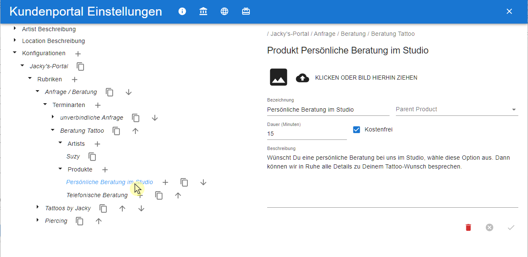This screenshot has width=528, height=257.
Task: Click the Bezeichnung input field
Action: [x=328, y=110]
